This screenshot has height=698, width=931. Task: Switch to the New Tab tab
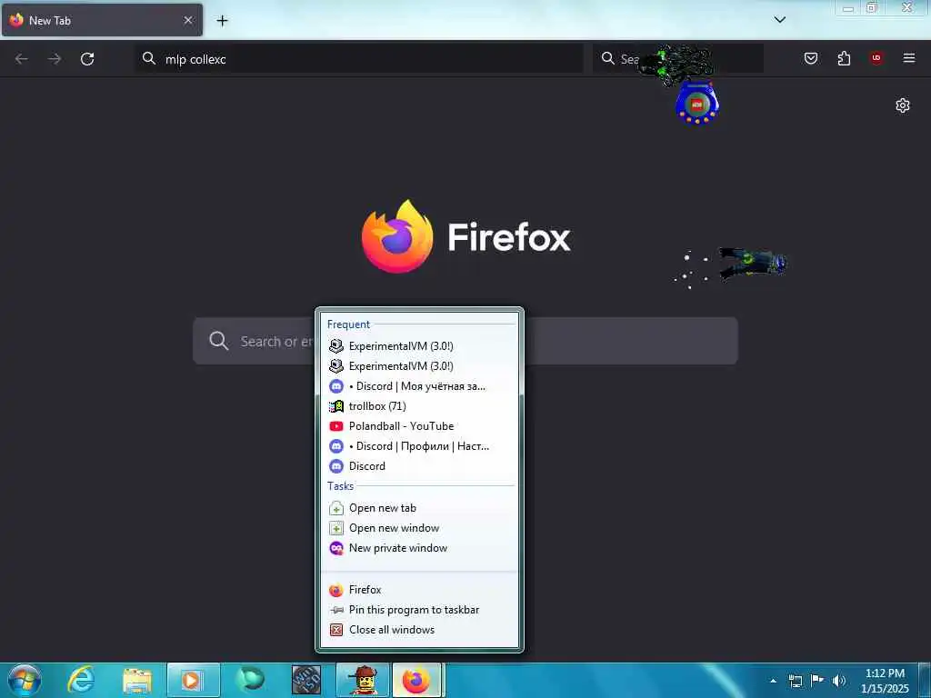click(x=102, y=20)
